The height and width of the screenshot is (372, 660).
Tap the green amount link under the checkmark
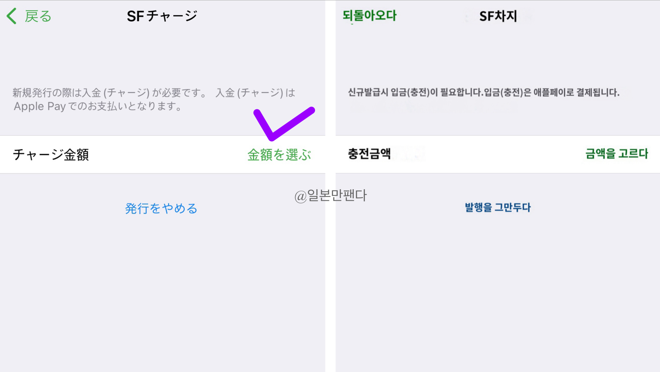pyautogui.click(x=279, y=154)
